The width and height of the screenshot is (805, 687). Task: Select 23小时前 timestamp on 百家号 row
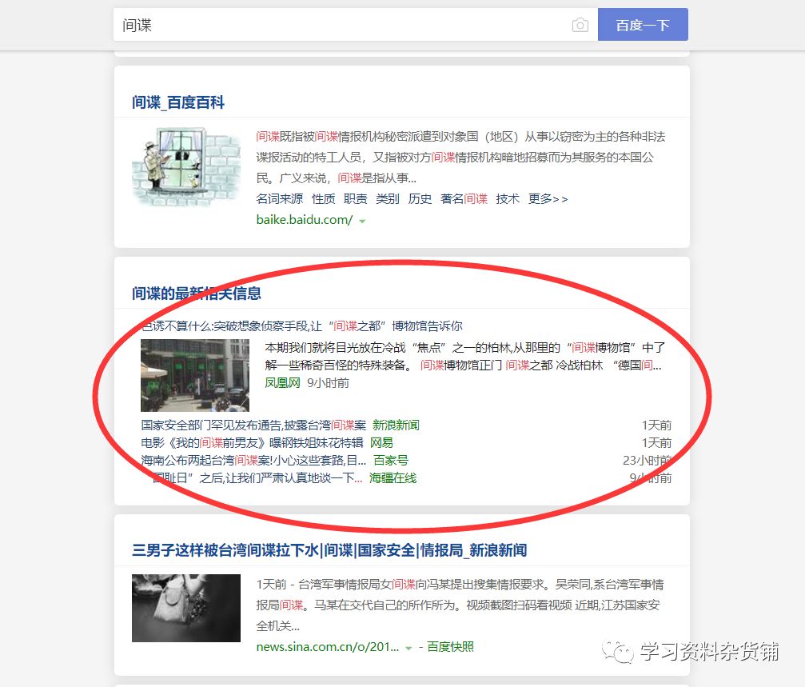(x=648, y=460)
